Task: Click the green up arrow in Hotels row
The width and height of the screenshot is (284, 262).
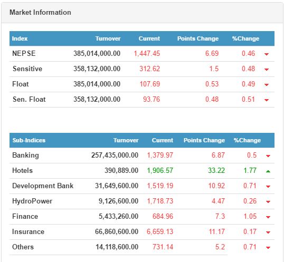Action: (x=268, y=171)
